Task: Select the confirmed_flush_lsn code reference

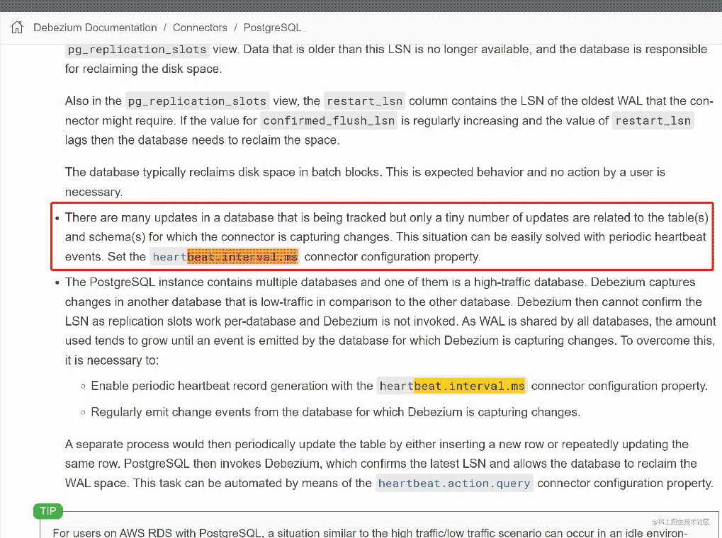Action: pyautogui.click(x=329, y=120)
